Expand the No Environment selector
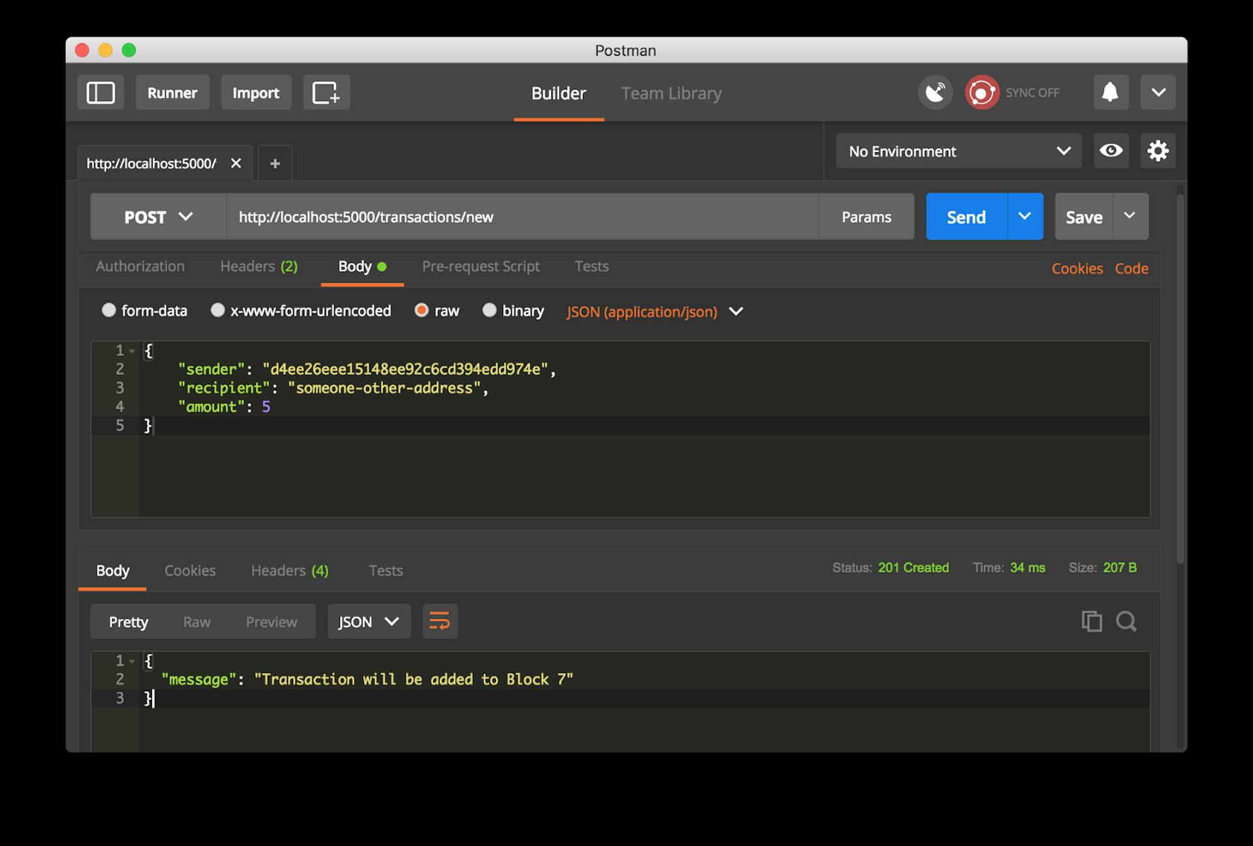The width and height of the screenshot is (1253, 846). [958, 151]
